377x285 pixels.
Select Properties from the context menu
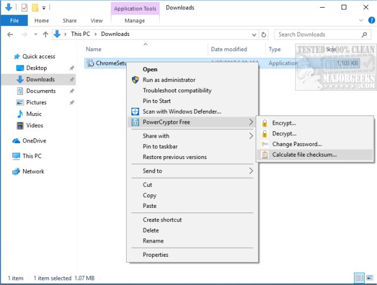156,255
